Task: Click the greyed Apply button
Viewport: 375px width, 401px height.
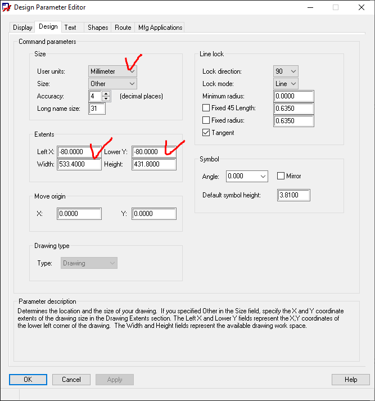Action: (x=115, y=379)
